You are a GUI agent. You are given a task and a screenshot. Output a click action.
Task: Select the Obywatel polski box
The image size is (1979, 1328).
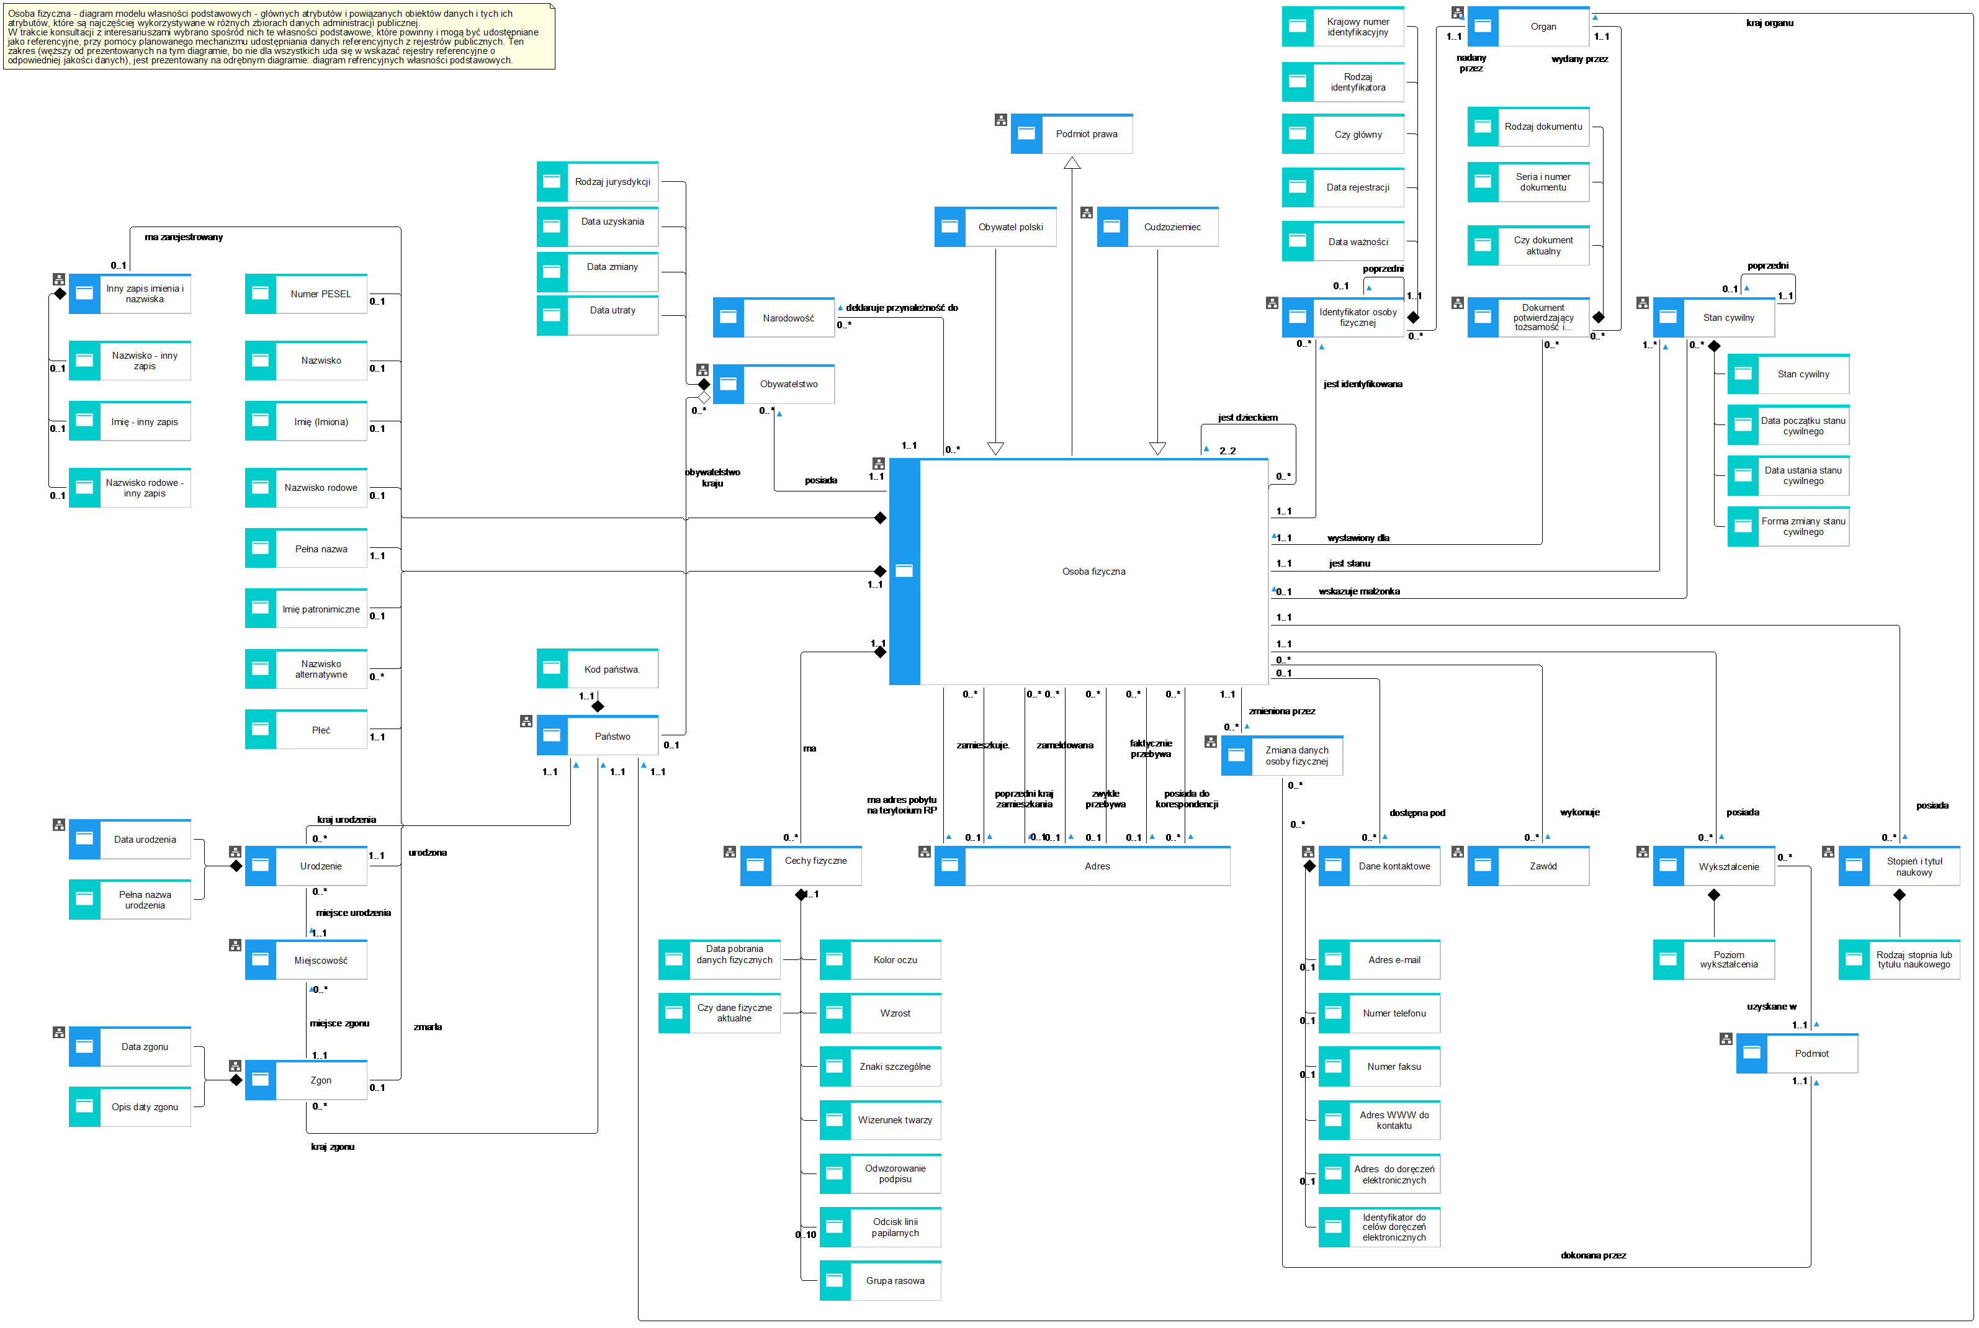[1010, 227]
